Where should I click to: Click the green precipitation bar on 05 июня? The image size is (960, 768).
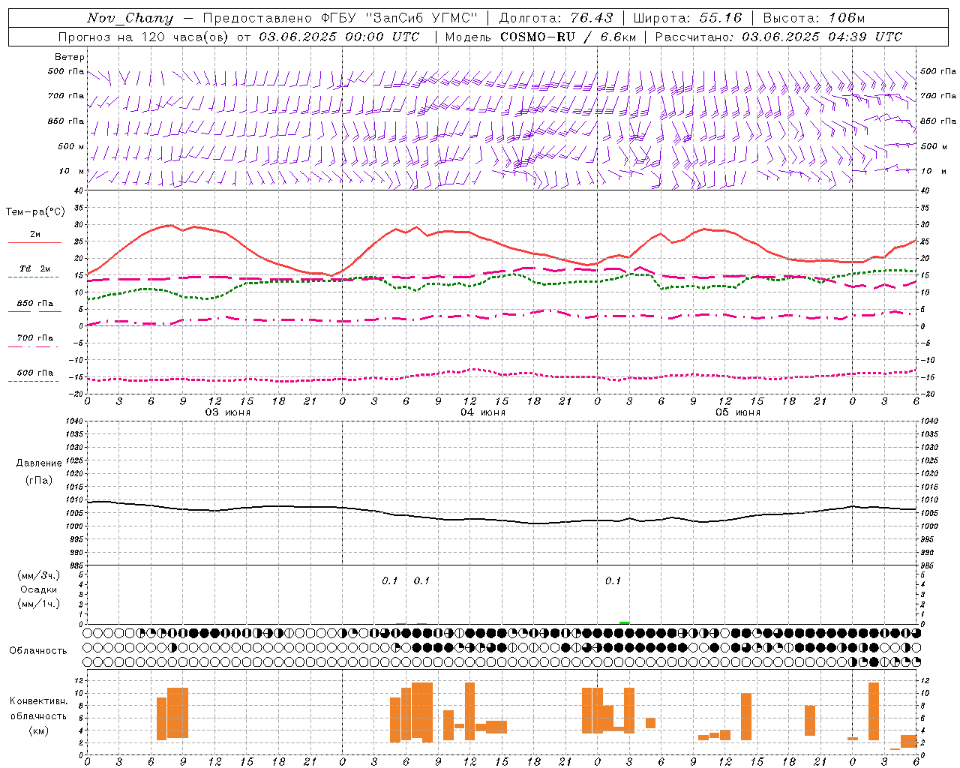coord(624,622)
